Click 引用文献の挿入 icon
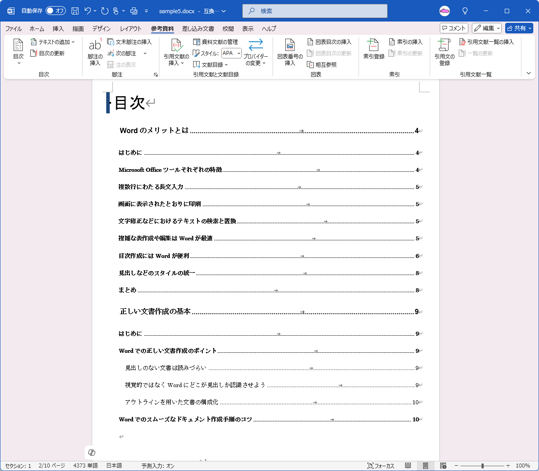The height and width of the screenshot is (471, 539). (176, 52)
